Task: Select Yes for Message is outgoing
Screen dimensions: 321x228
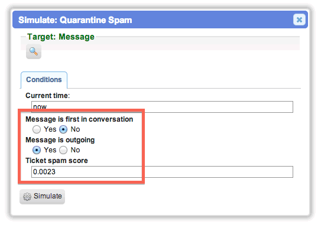Action: point(37,150)
